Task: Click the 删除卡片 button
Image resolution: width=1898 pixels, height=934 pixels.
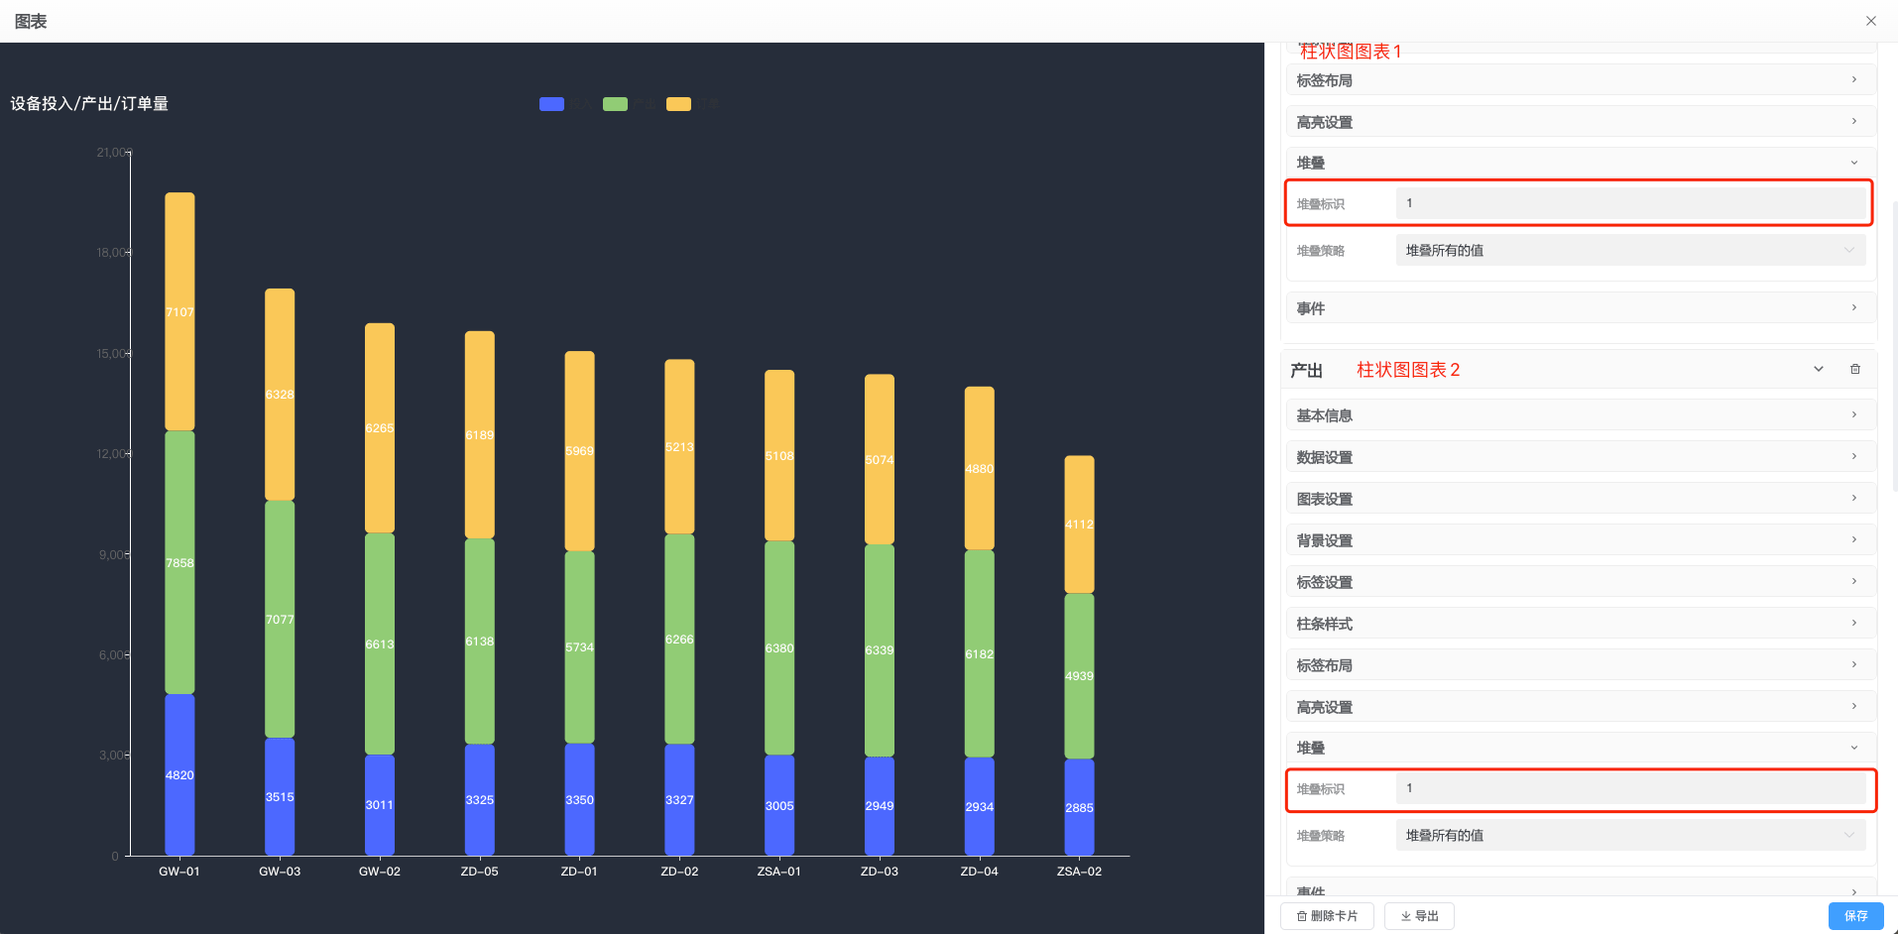Action: click(1327, 915)
